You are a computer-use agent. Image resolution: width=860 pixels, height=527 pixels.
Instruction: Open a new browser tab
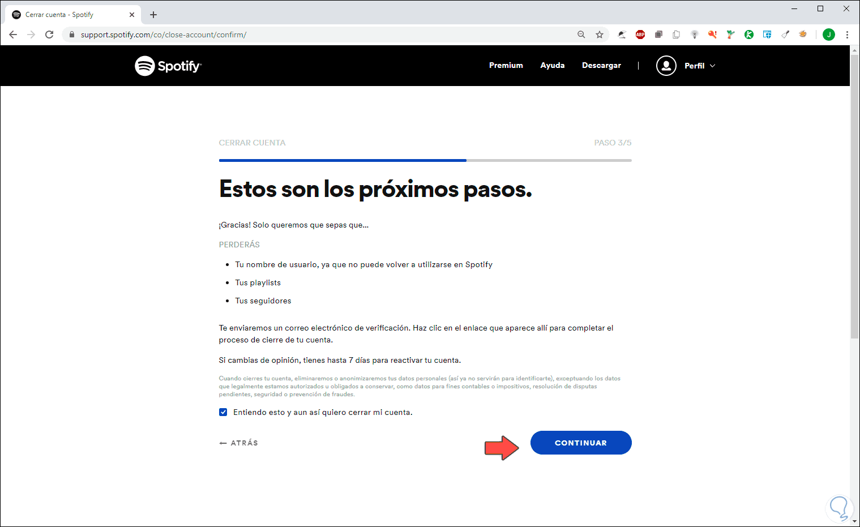(x=153, y=15)
